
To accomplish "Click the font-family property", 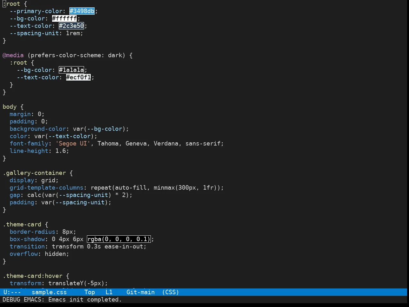I will [29, 144].
